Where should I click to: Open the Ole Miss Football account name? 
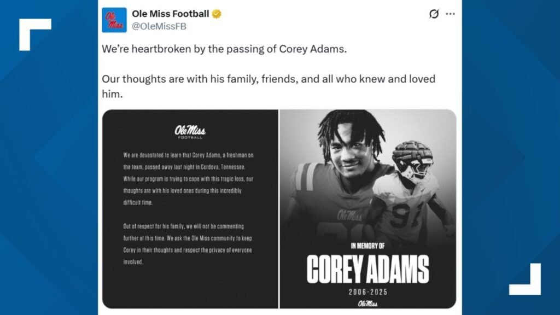[x=171, y=14]
